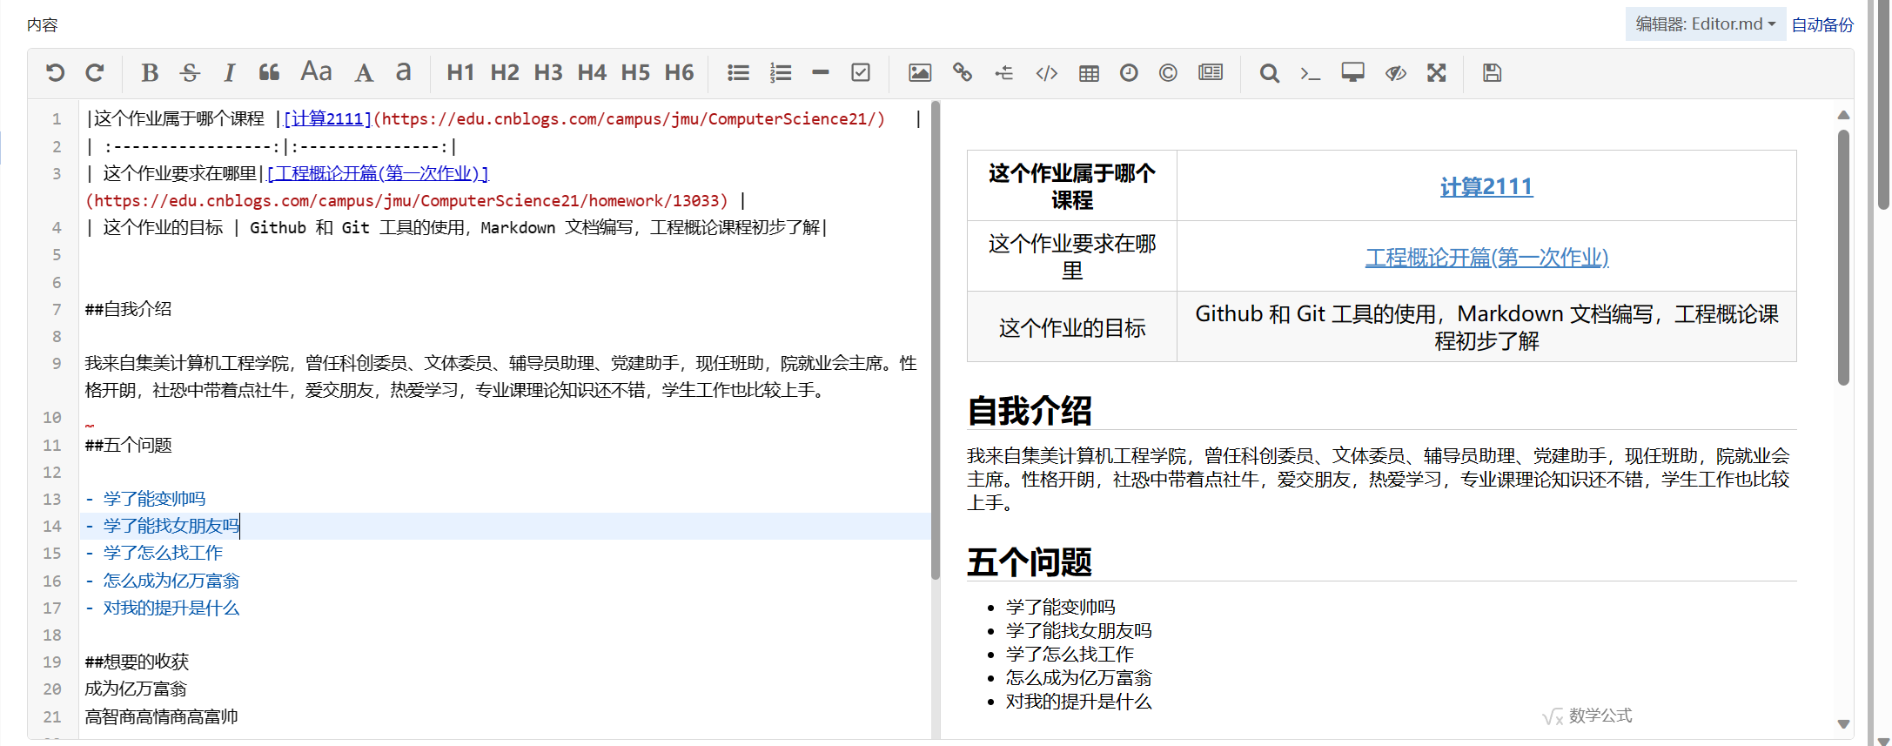
Task: Click line 17 text 对我的提升是什么
Action: (x=171, y=608)
